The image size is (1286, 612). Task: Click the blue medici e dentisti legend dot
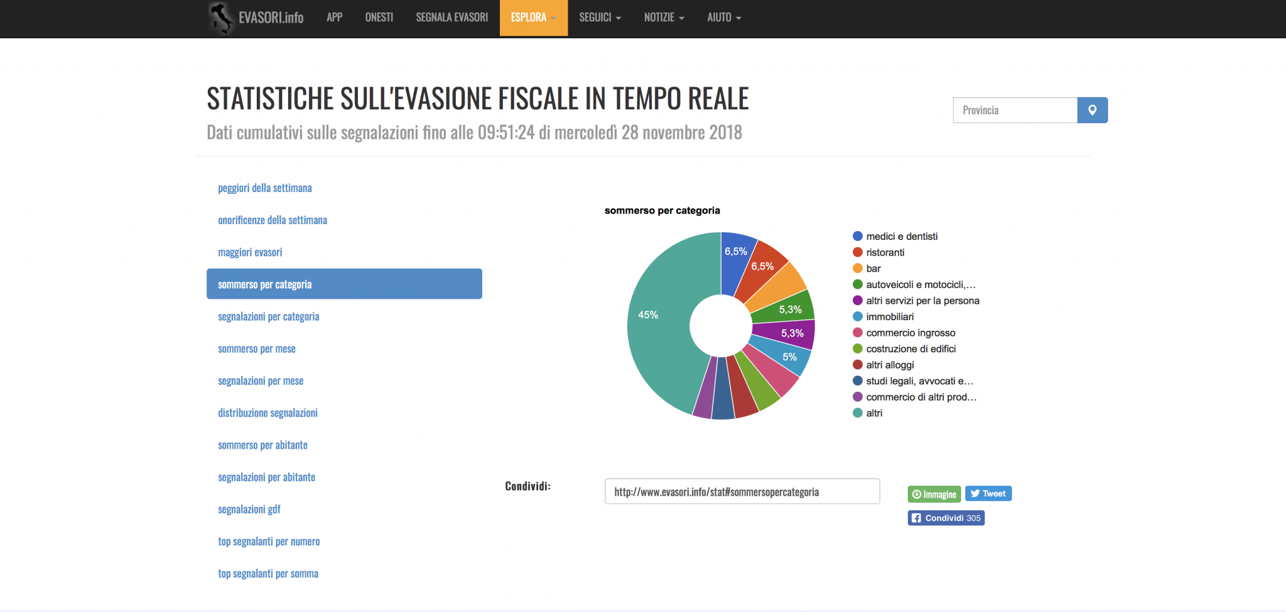coord(857,237)
